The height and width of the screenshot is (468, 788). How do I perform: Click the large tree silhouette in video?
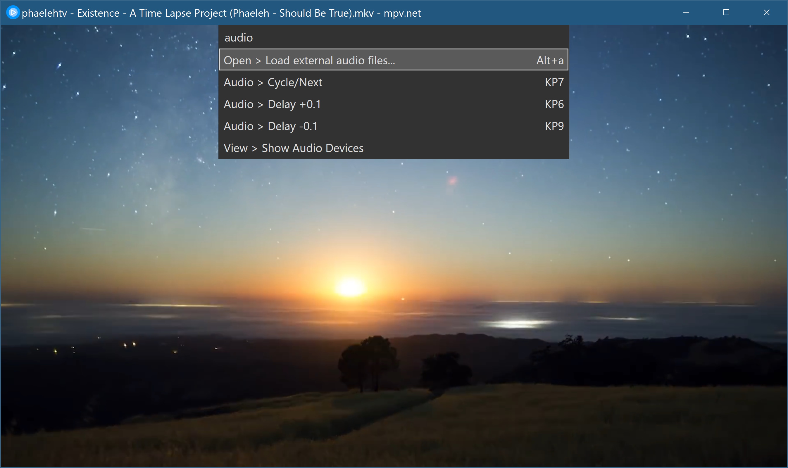coord(369,360)
